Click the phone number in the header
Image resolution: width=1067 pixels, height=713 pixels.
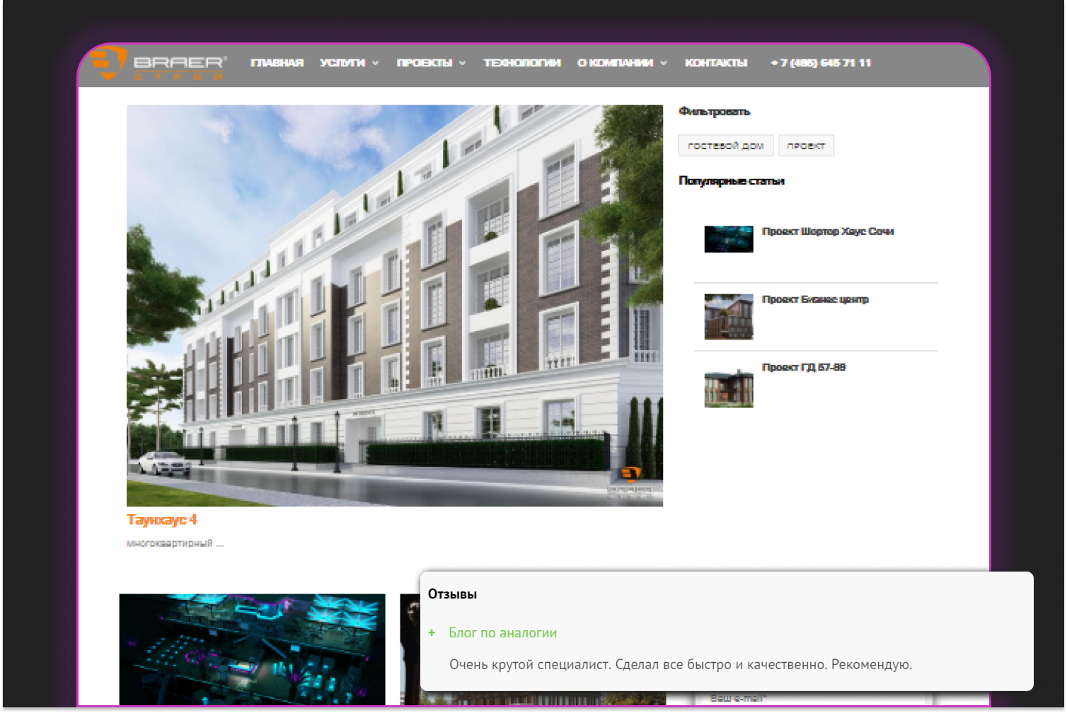point(821,63)
